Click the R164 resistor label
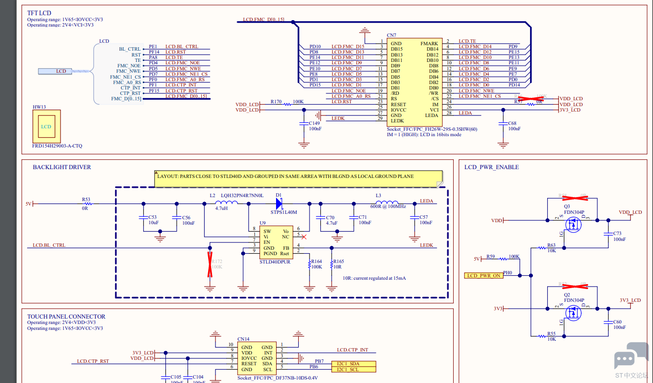653x383 pixels. click(316, 262)
